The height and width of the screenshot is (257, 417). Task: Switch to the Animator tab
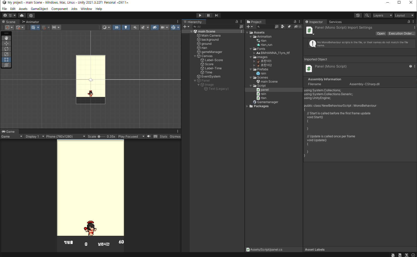tap(30, 22)
